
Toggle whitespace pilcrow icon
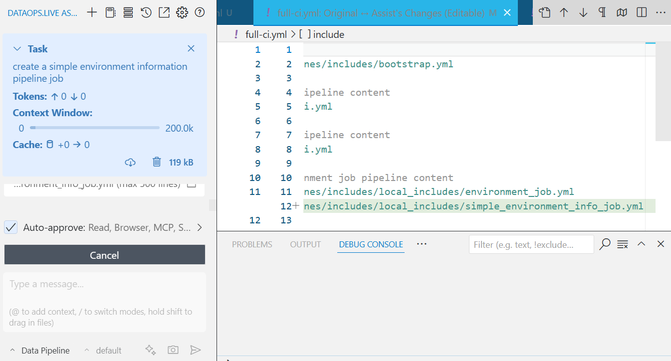(602, 12)
